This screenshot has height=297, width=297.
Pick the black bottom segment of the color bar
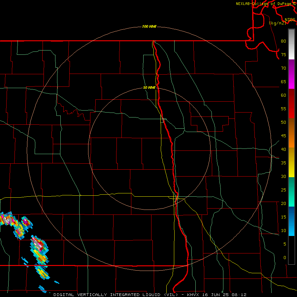pyautogui.click(x=291, y=250)
